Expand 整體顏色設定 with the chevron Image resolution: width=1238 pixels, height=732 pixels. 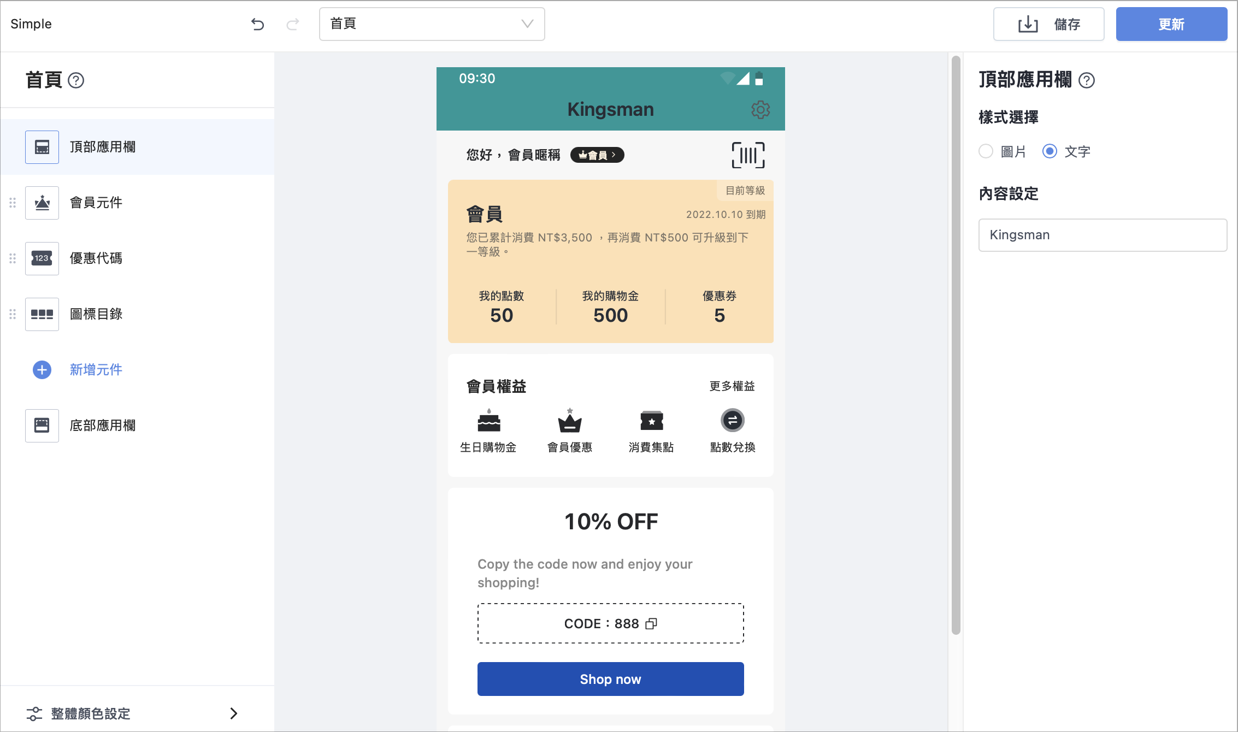[x=234, y=713]
